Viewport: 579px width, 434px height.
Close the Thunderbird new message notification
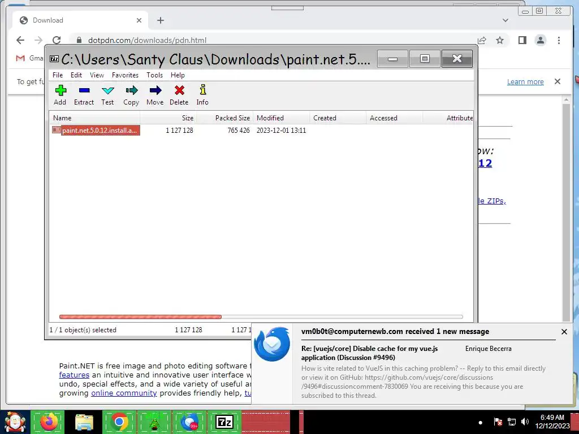click(564, 332)
